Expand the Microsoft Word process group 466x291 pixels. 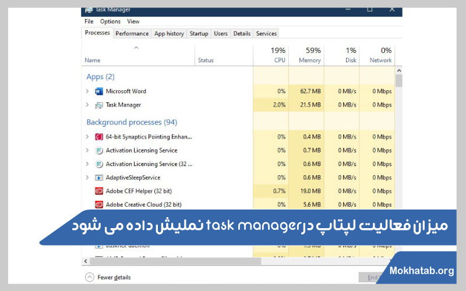[87, 91]
